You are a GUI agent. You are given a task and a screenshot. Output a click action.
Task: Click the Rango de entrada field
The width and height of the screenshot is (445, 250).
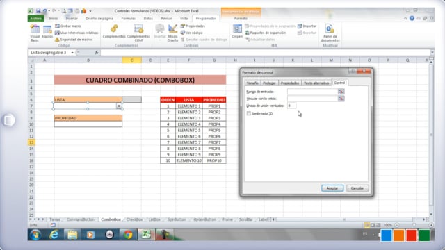point(312,92)
